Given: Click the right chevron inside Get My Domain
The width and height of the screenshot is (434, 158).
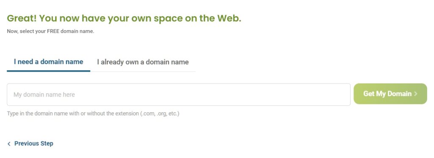Looking at the screenshot, I should [415, 94].
